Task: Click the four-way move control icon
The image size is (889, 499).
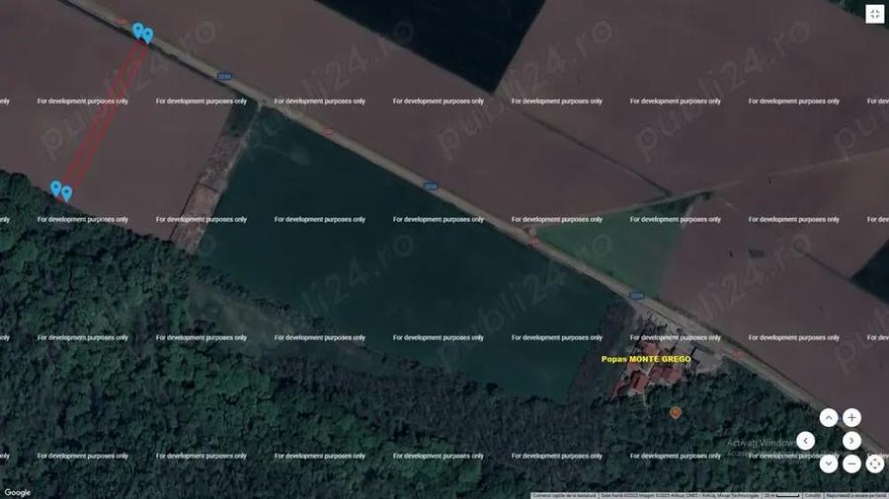Action: (x=874, y=463)
